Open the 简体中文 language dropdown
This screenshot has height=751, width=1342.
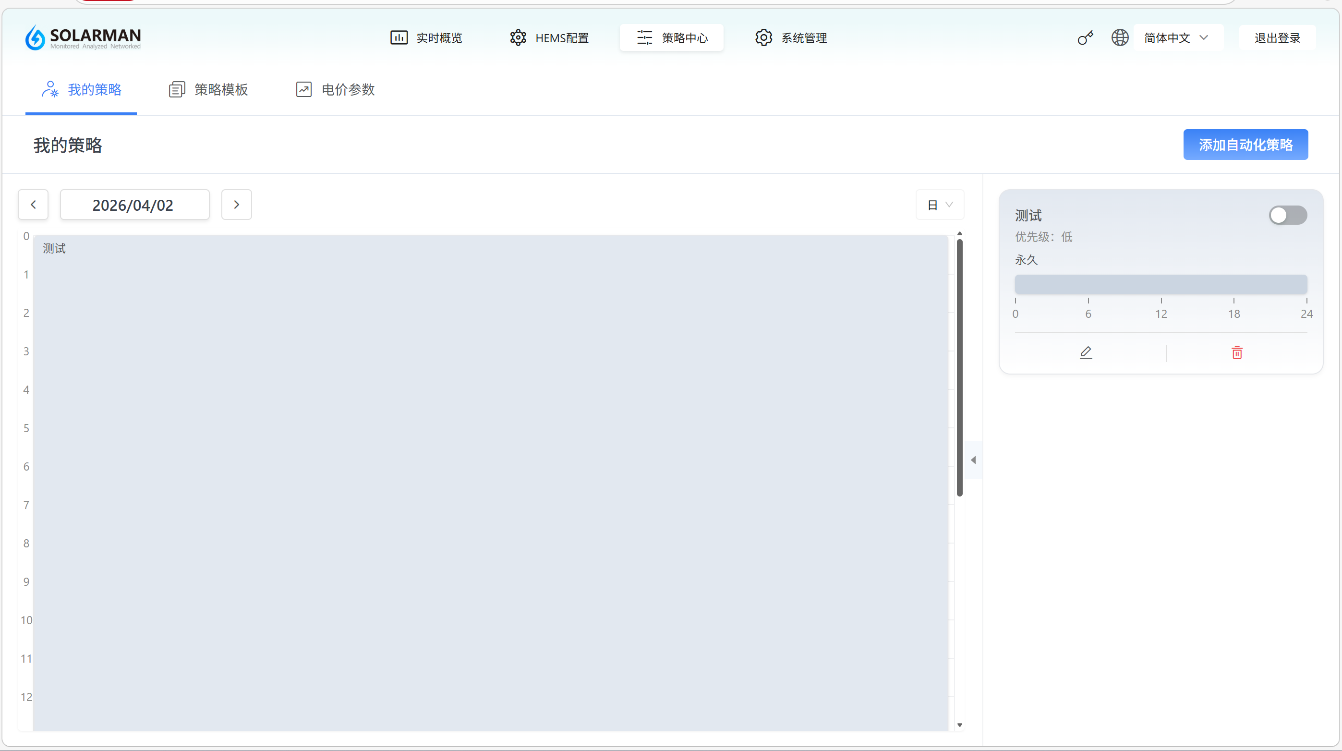pos(1176,38)
